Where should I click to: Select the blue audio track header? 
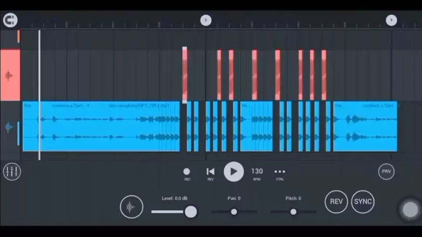point(9,127)
